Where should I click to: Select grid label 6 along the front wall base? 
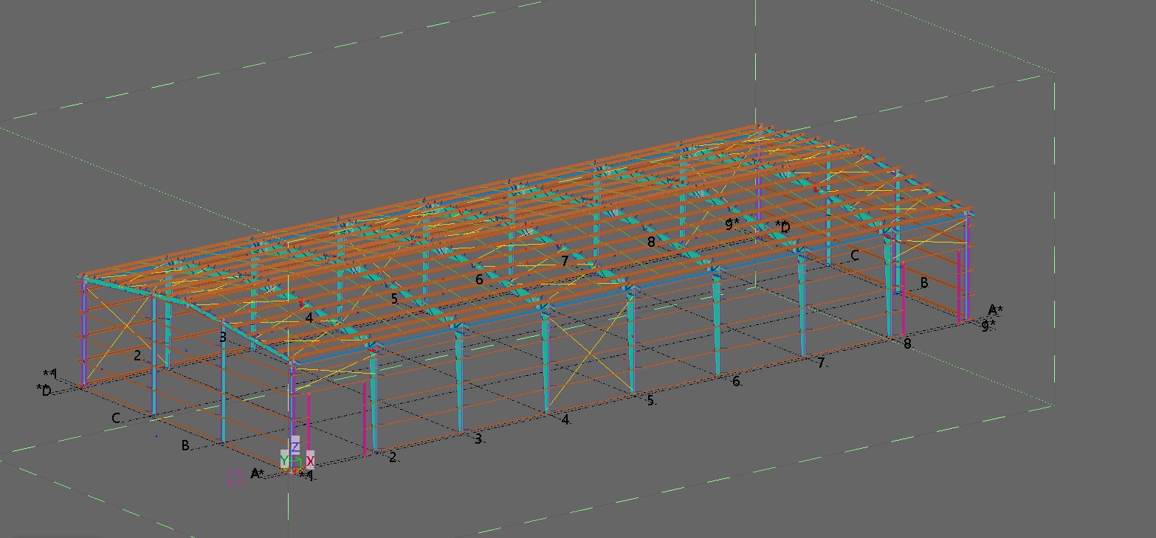(x=736, y=381)
